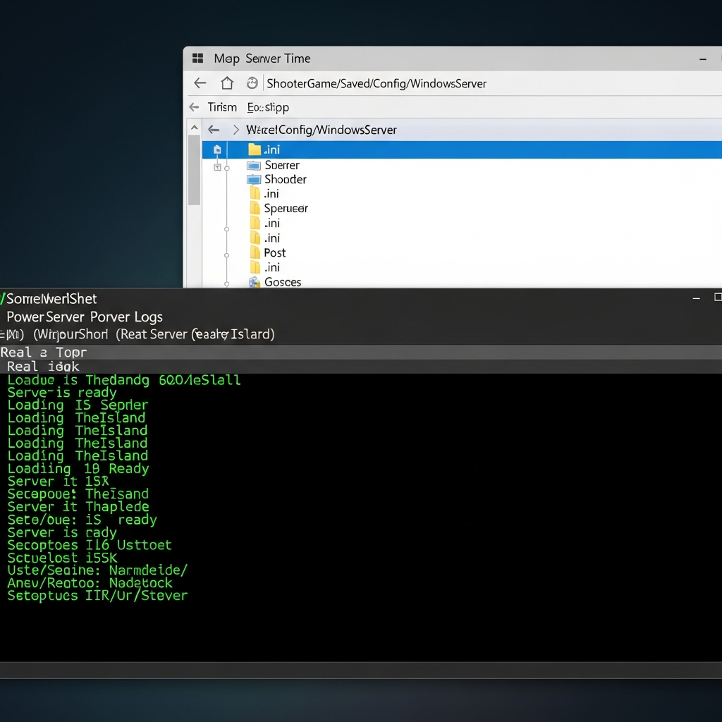
Task: Click the scrollbar up arrow in the tree panel
Action: (x=194, y=127)
